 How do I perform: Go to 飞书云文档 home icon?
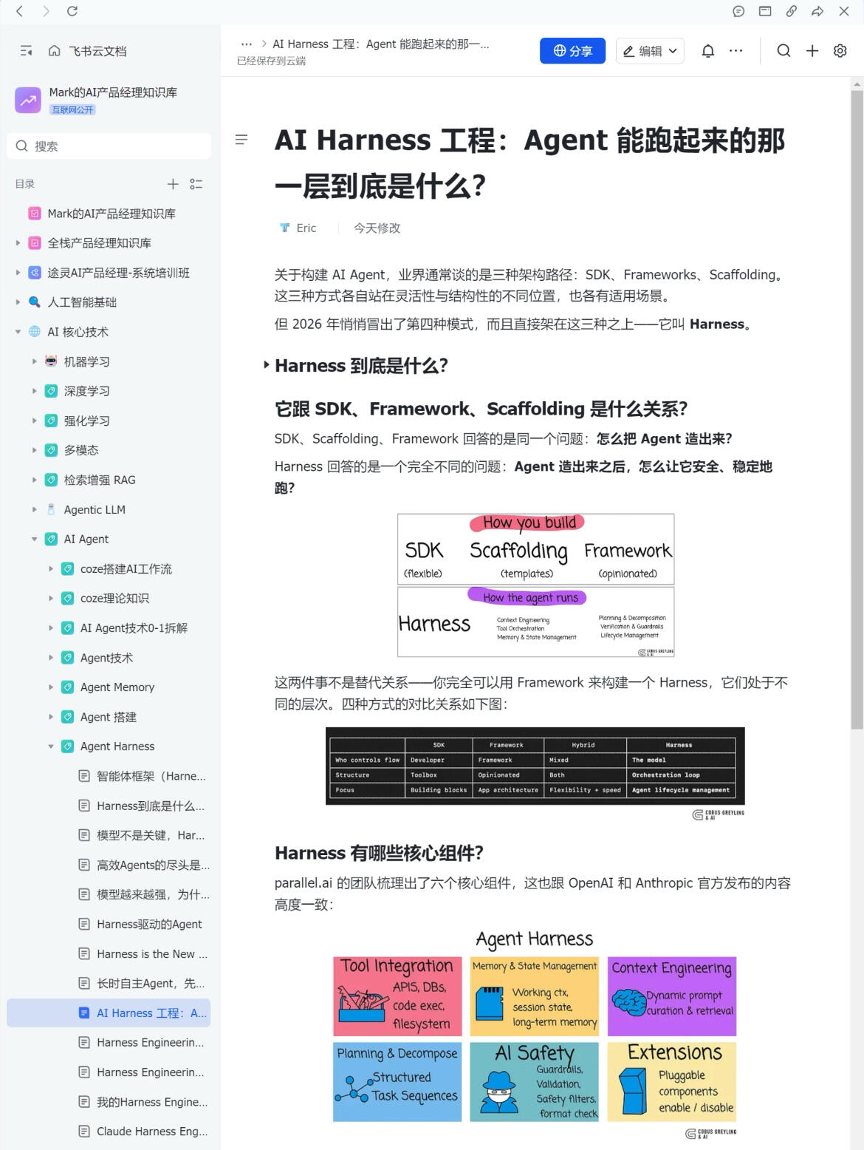55,51
